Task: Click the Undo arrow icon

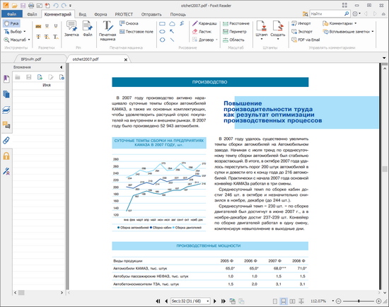Action: coord(56,5)
